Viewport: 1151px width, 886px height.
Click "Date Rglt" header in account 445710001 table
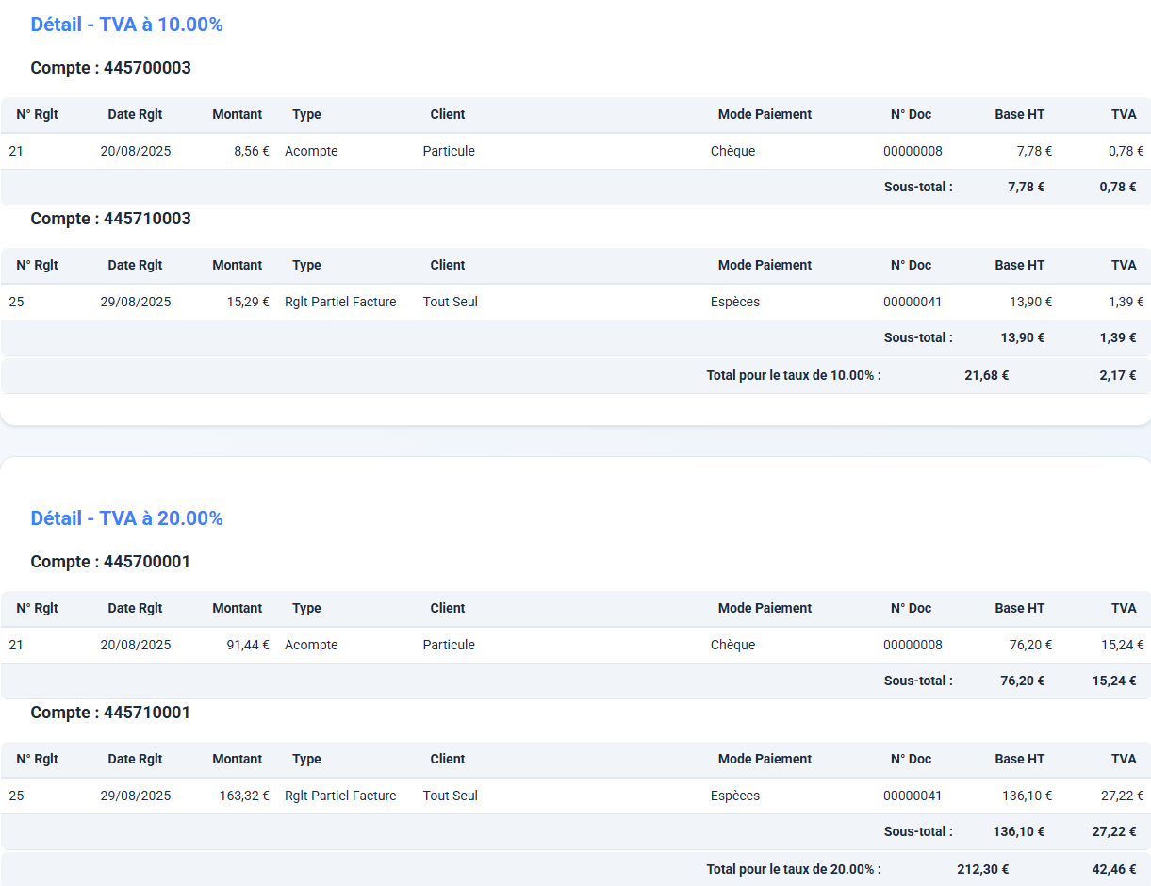135,759
